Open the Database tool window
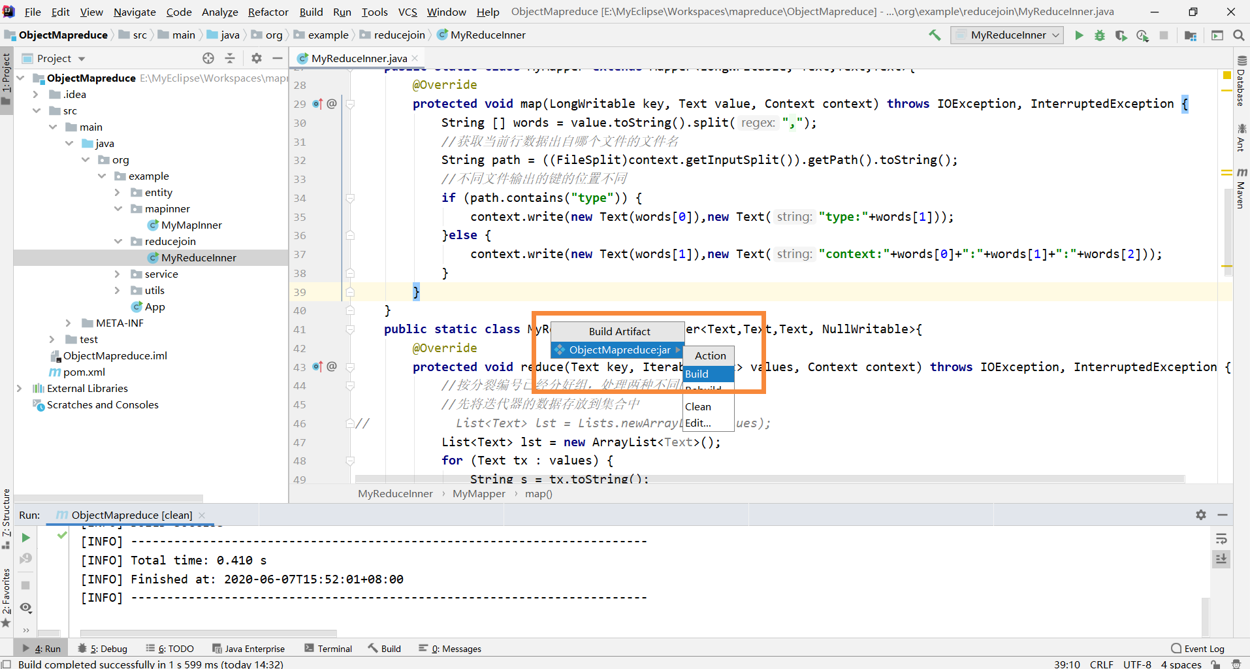1250x669 pixels. coord(1242,81)
